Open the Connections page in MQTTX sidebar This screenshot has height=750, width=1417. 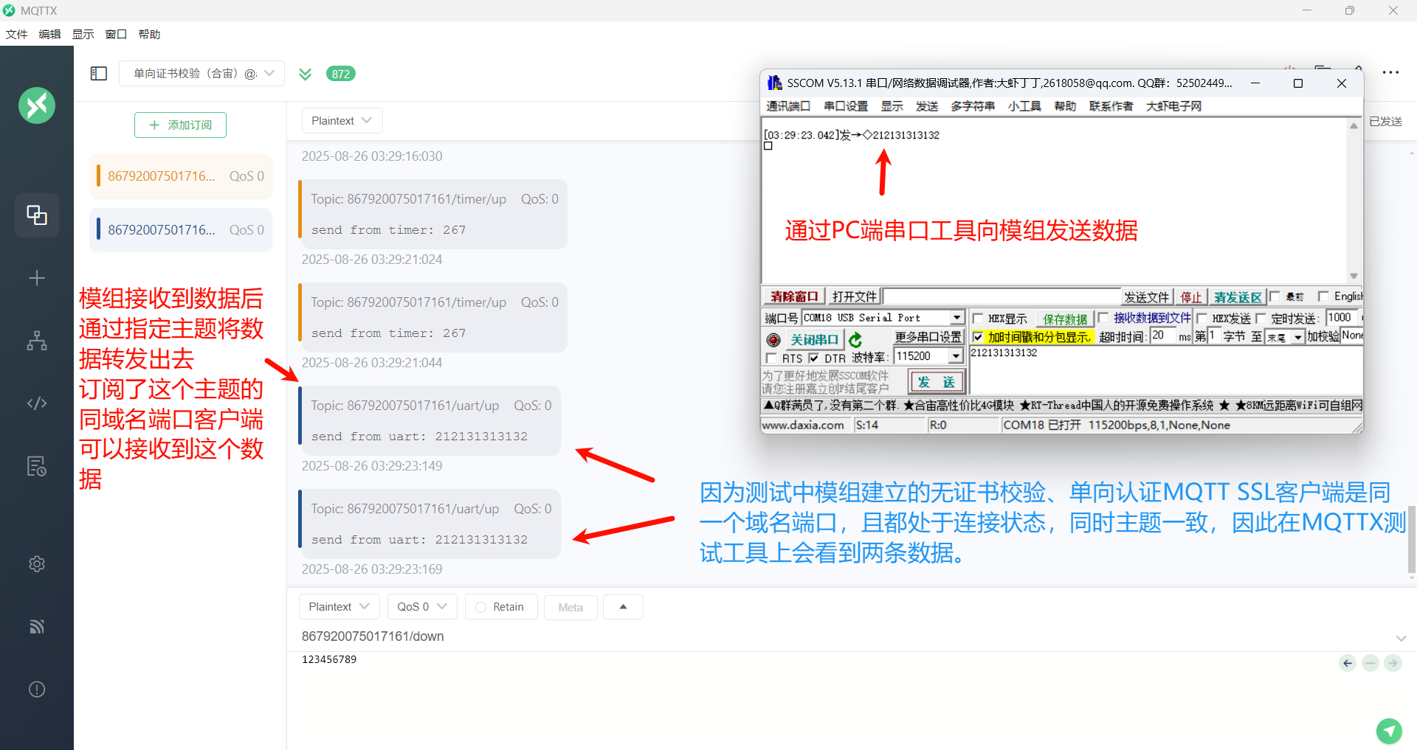pos(37,215)
